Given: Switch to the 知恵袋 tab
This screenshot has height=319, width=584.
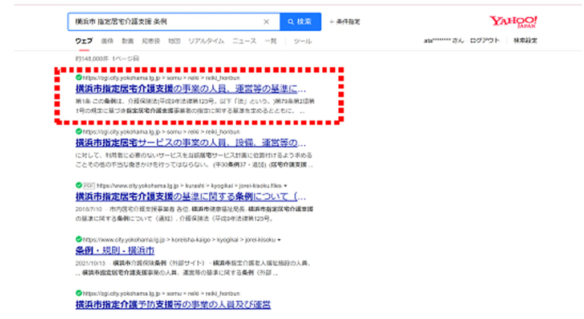Looking at the screenshot, I should [x=151, y=41].
